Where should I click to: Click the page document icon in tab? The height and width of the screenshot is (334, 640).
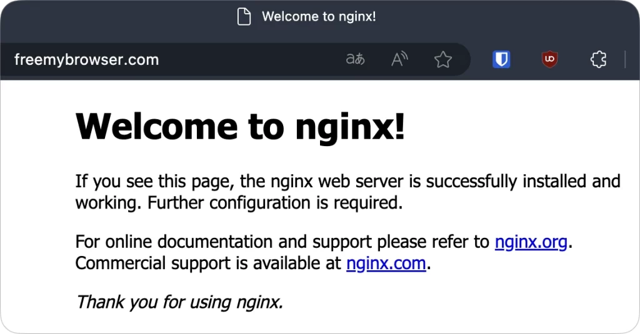pyautogui.click(x=244, y=17)
